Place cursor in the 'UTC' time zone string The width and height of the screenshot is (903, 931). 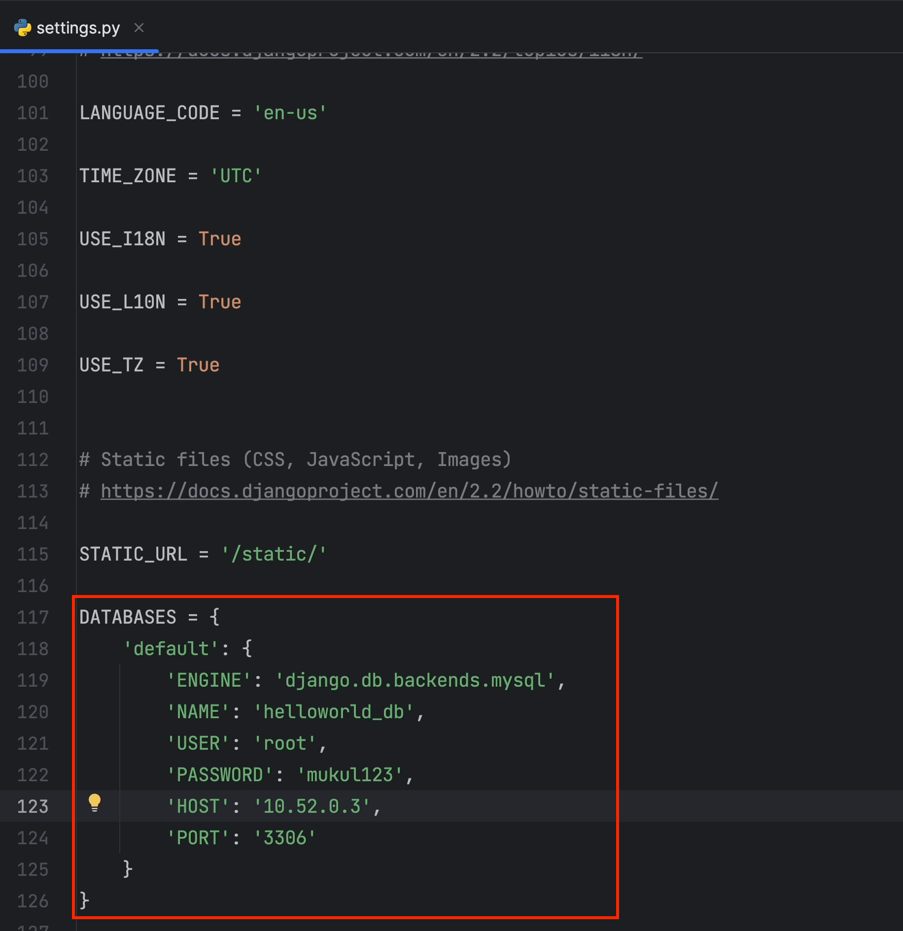point(236,176)
